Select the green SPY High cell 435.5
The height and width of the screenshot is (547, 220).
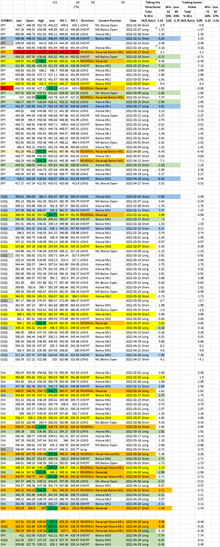click(x=41, y=61)
